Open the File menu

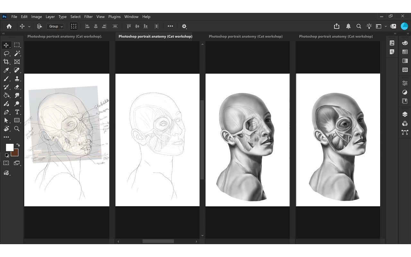click(x=14, y=17)
